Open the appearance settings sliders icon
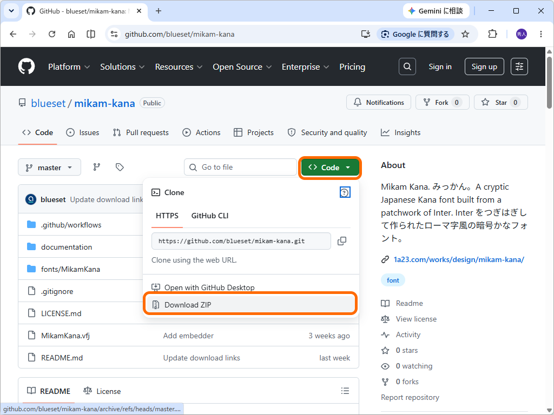Image resolution: width=554 pixels, height=415 pixels. (x=519, y=66)
